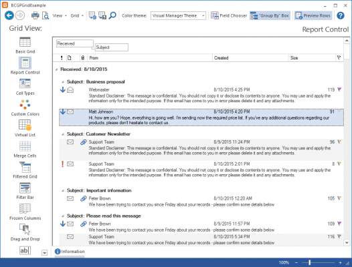The height and width of the screenshot is (267, 352).
Task: Click the Attachment paperclip column header
Action: pyautogui.click(x=82, y=58)
